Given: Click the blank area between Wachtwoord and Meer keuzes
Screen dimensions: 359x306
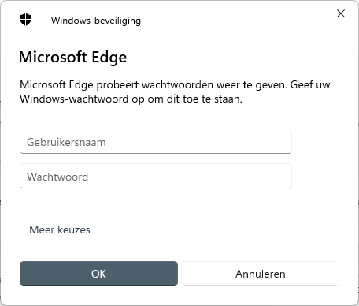Looking at the screenshot, I should tap(156, 207).
